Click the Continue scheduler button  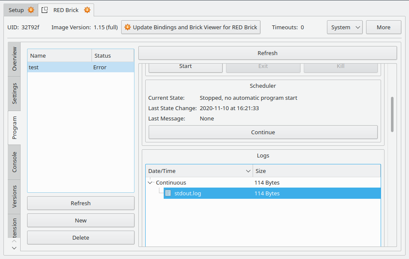263,132
